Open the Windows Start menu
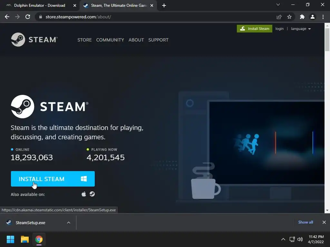Viewport: 330px width, 247px height. pyautogui.click(x=10, y=239)
